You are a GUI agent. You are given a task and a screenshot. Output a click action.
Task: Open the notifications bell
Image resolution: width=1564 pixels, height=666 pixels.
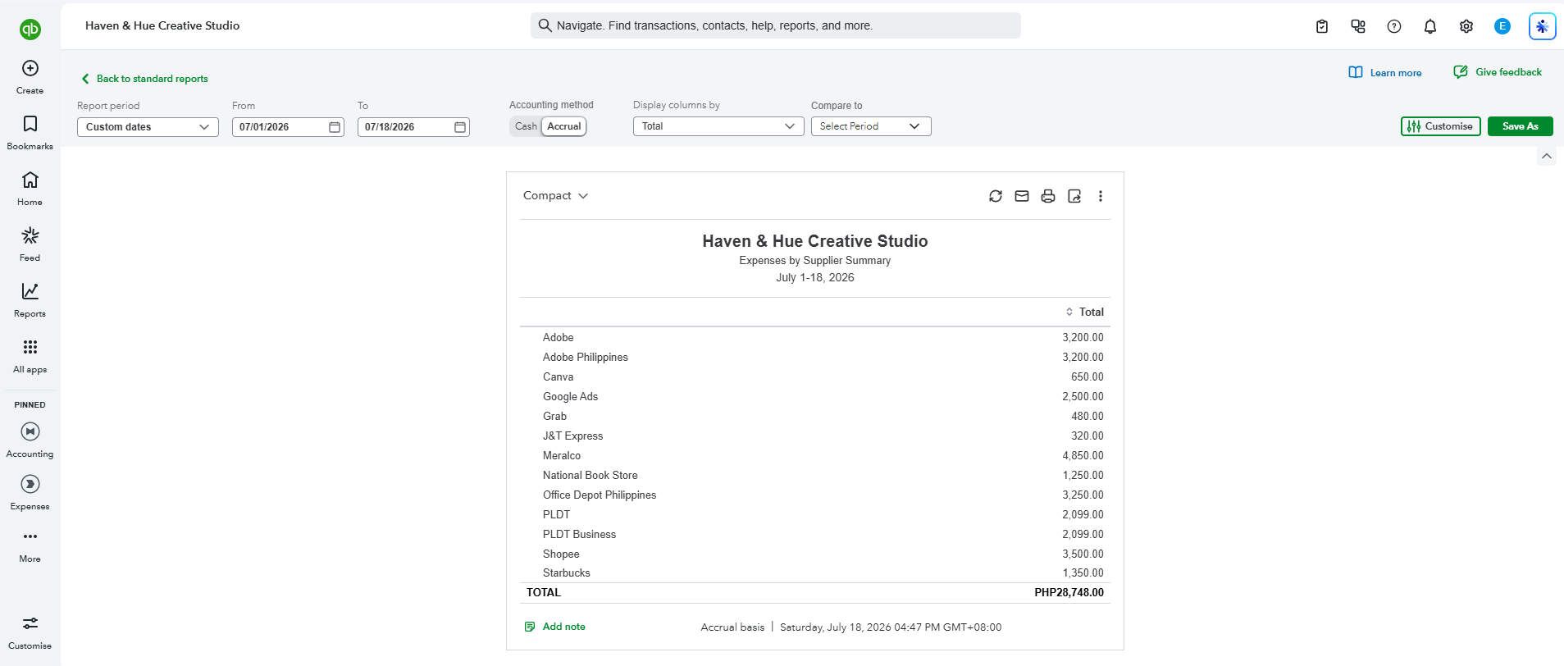point(1430,26)
